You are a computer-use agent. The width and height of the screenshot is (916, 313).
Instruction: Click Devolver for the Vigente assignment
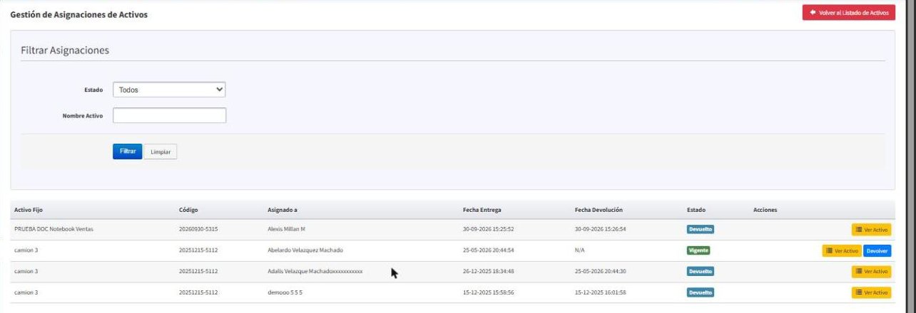(877, 250)
